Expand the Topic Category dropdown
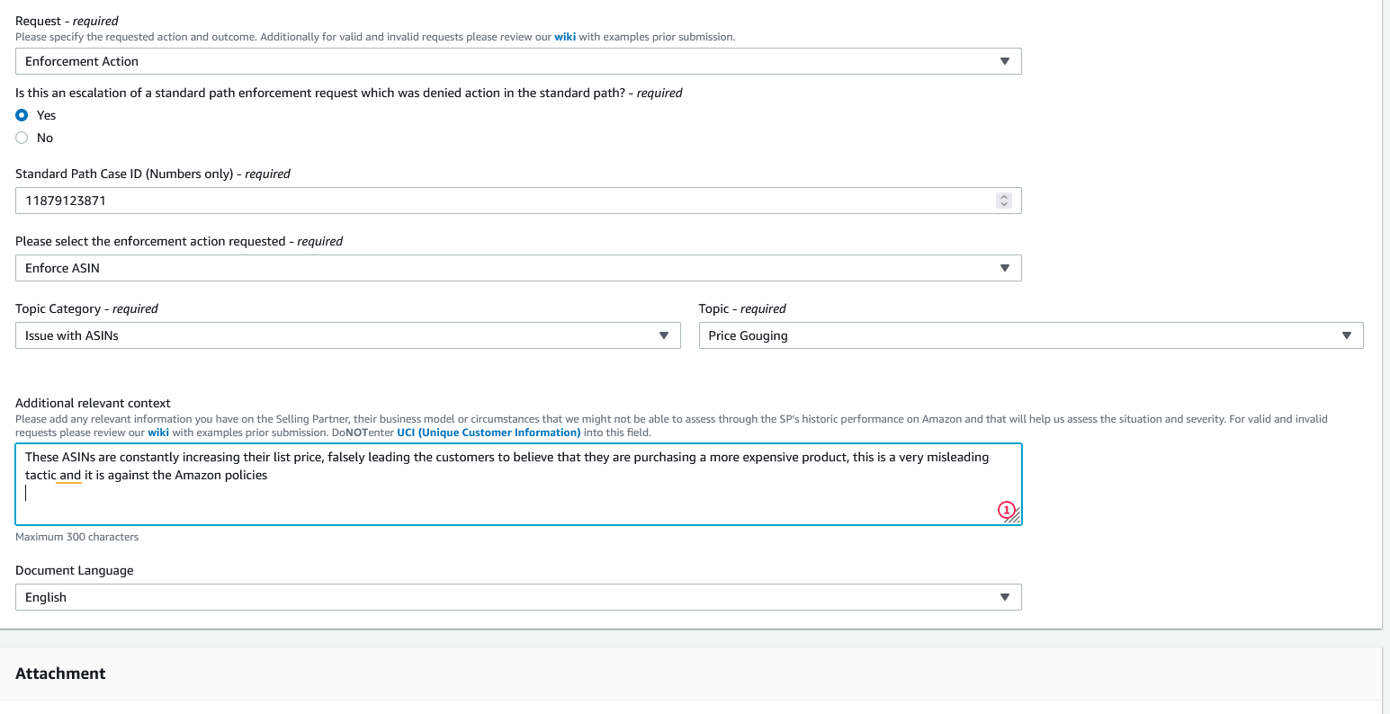The image size is (1390, 714). click(x=347, y=335)
